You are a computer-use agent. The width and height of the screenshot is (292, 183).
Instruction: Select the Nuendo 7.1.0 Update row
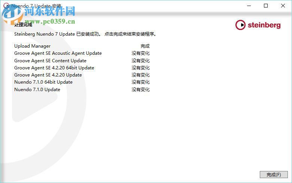(82, 90)
